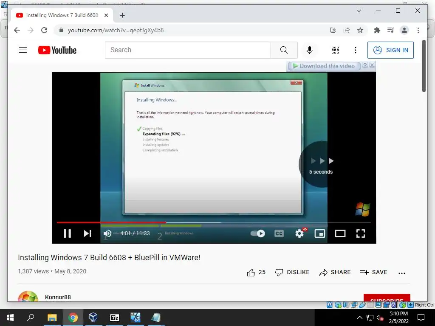This screenshot has height=326, width=435.
Task: Subscribe to the Konnor88 channel
Action: [387, 298]
